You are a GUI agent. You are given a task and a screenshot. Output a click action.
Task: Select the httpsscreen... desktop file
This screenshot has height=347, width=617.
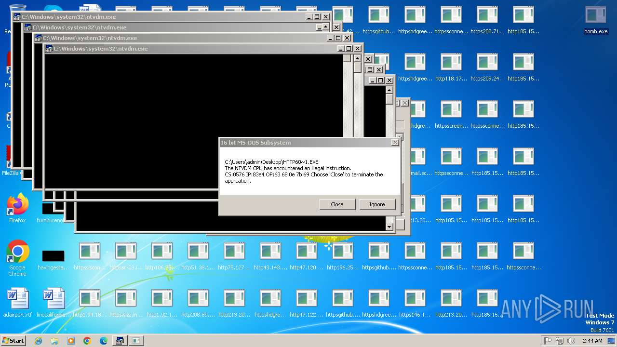click(451, 115)
